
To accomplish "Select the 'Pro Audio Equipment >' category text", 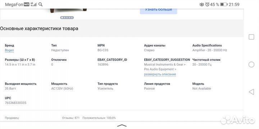I will pyautogui.click(x=160, y=69).
